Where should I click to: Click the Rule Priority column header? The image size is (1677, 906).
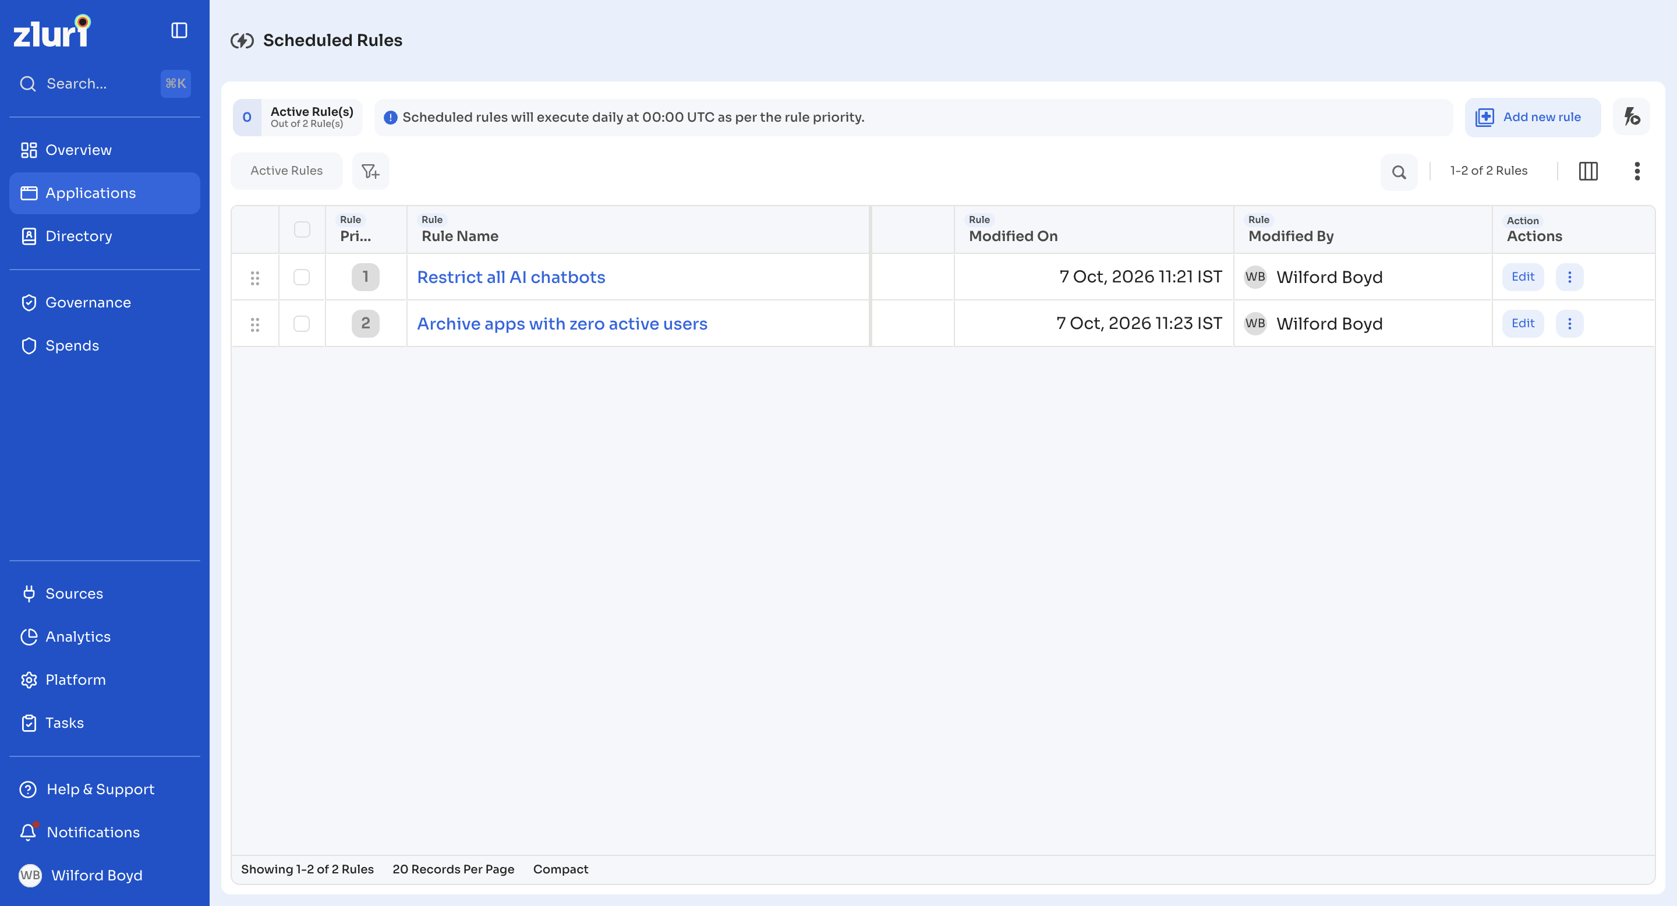tap(366, 229)
